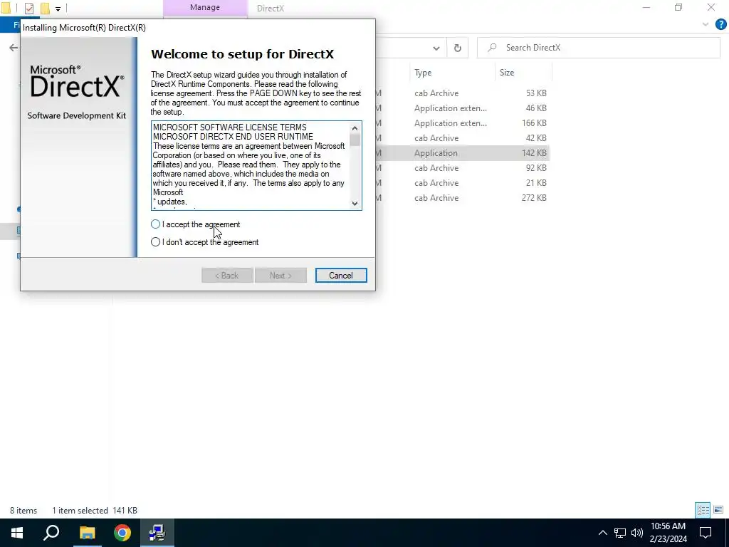
Task: Click the Manage ribbon tab in Explorer
Action: click(x=205, y=7)
